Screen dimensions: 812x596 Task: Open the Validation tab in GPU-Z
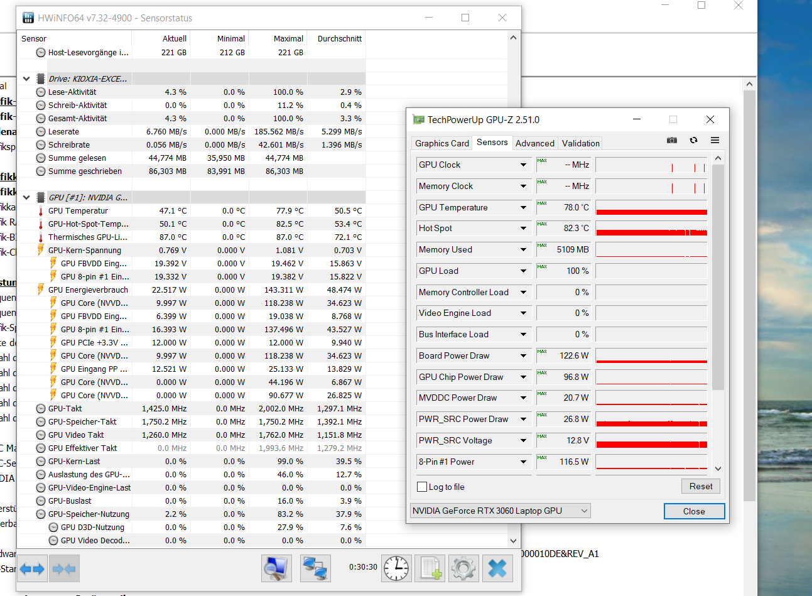click(580, 143)
